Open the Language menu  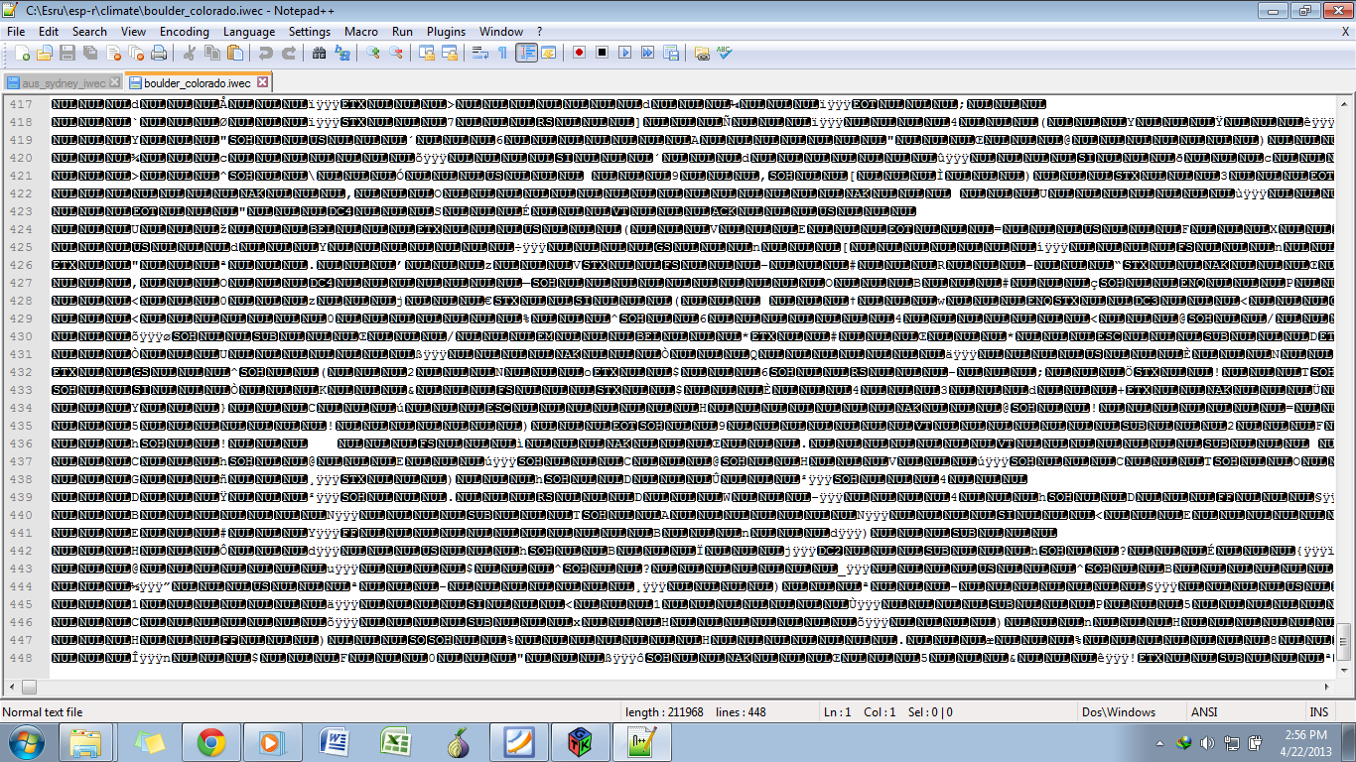pos(249,32)
